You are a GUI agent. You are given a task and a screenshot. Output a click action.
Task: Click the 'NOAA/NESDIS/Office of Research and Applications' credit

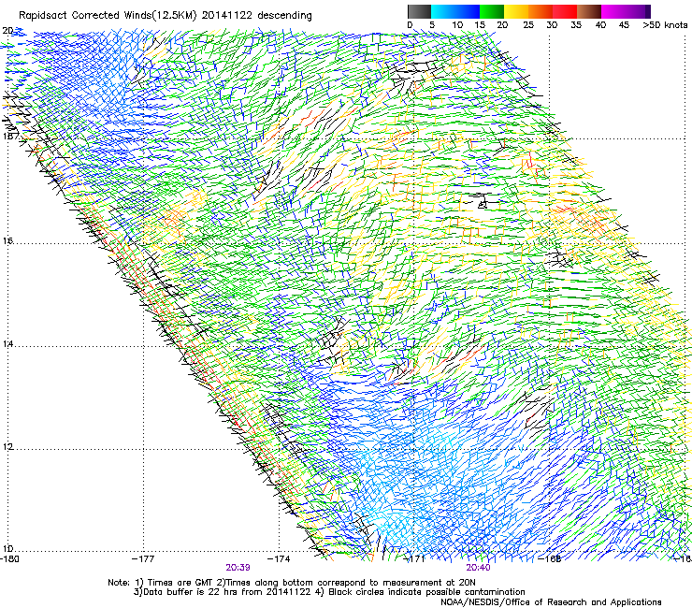(551, 602)
